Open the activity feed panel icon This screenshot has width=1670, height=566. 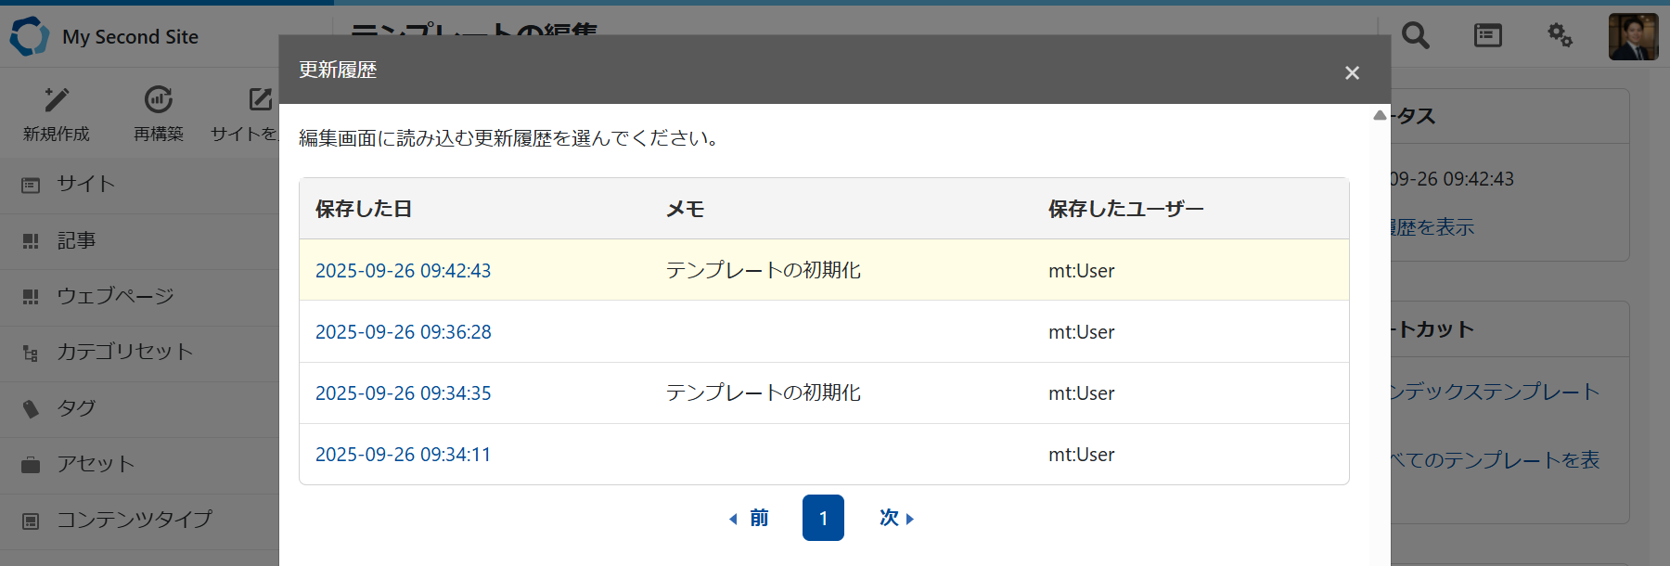point(1487,36)
